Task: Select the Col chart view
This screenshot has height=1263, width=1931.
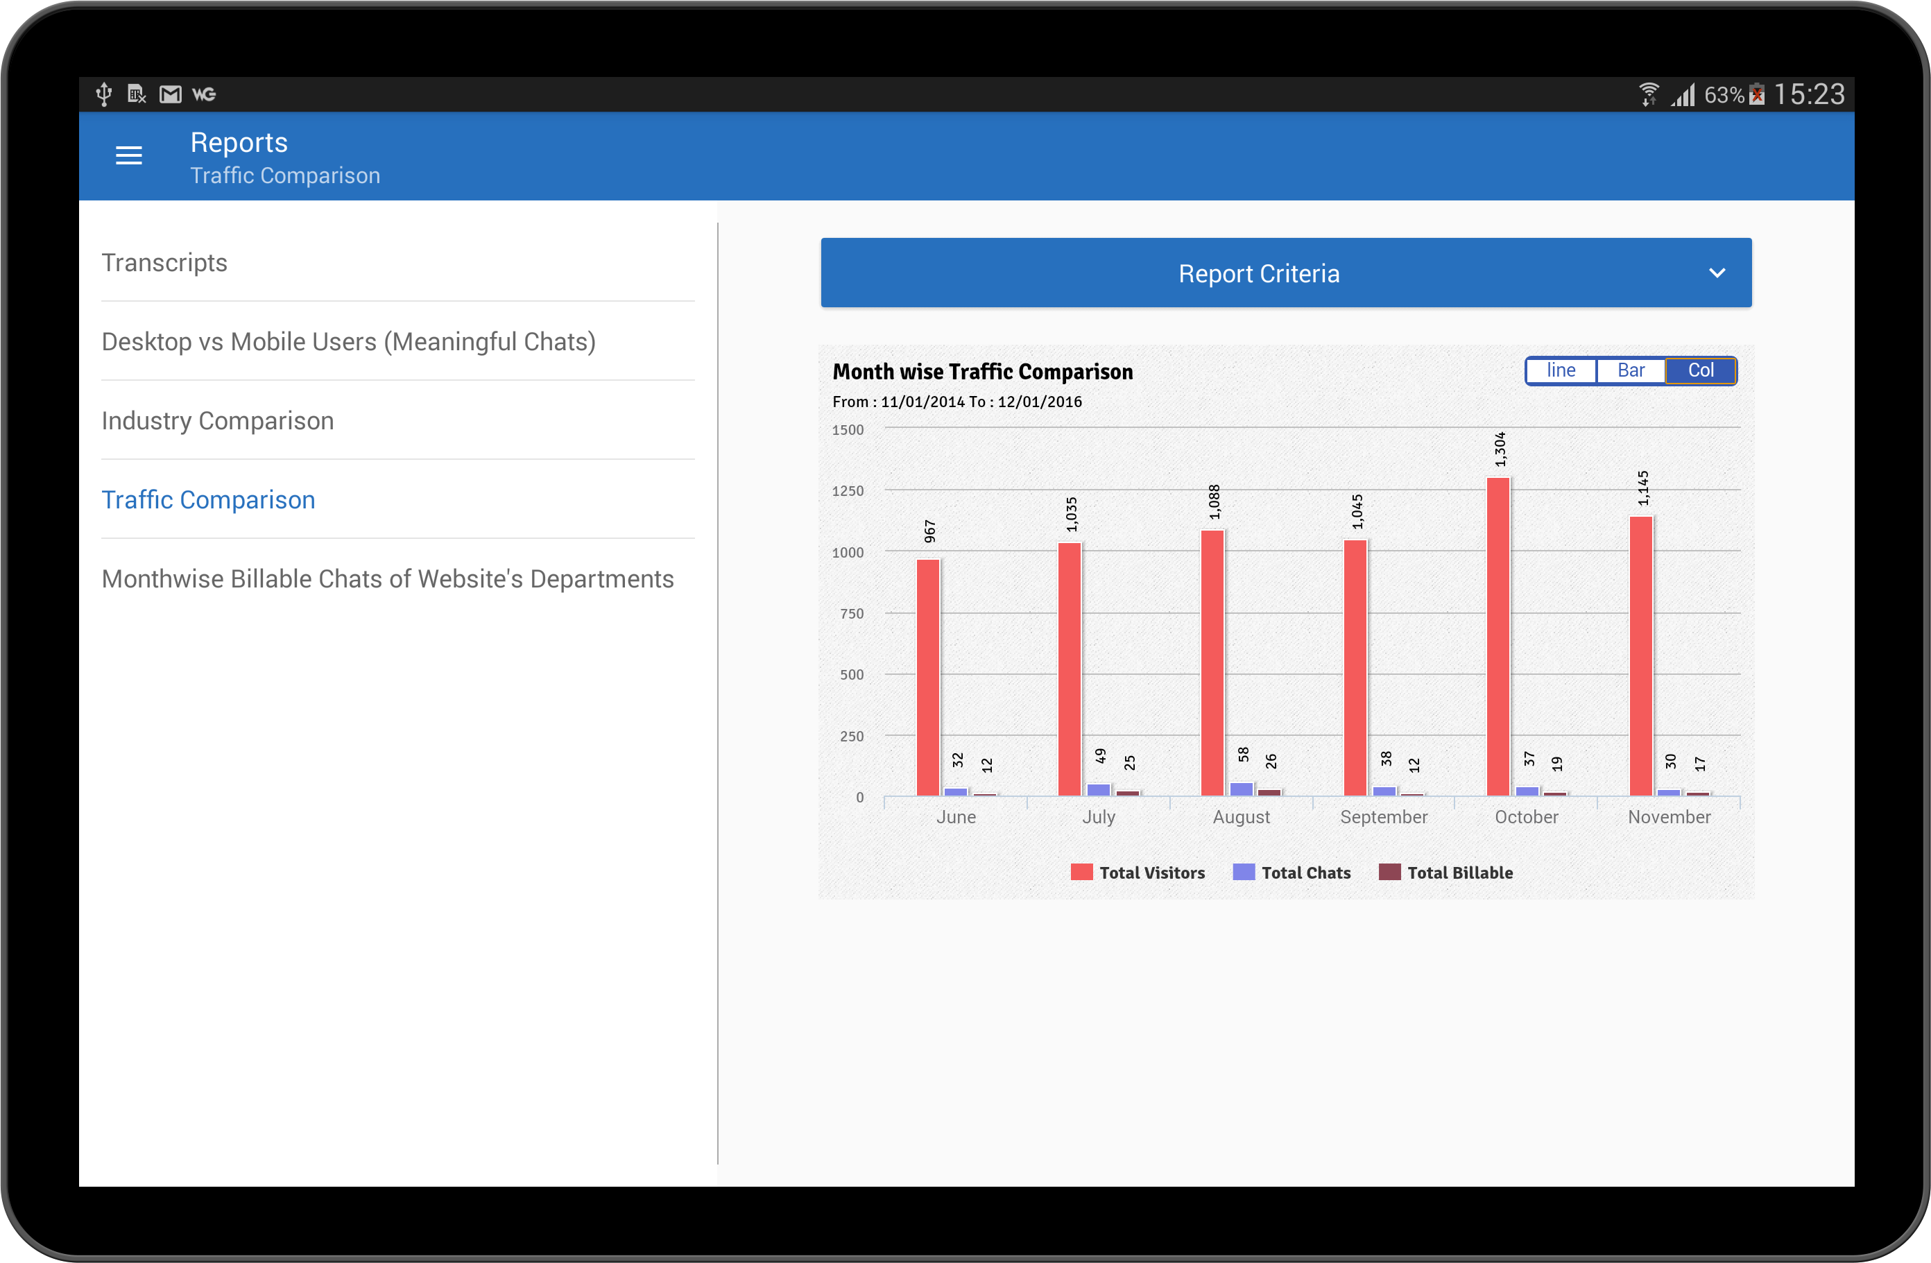Action: pos(1701,370)
